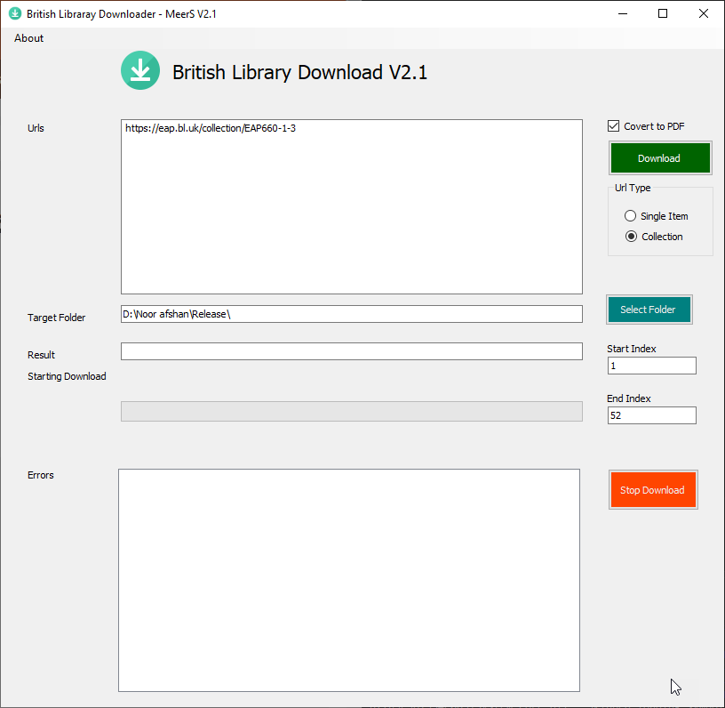Open the About menu
This screenshot has height=708, width=725.
tap(28, 38)
